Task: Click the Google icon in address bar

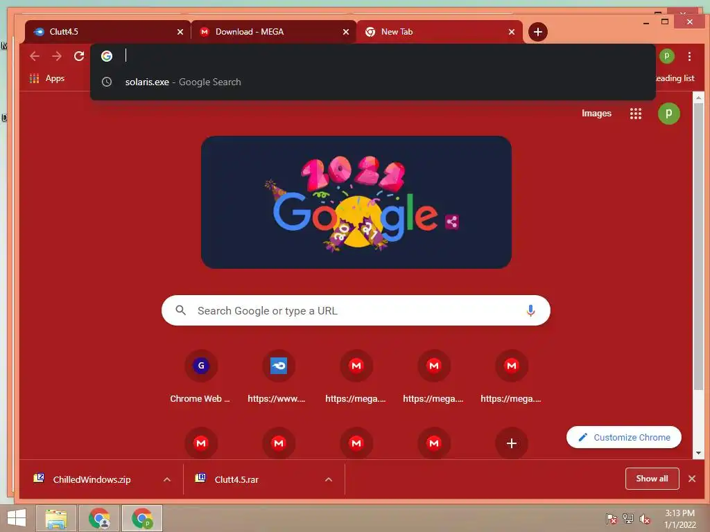Action: click(x=107, y=56)
